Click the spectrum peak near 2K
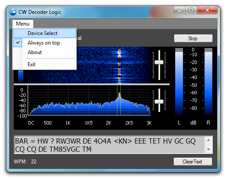This screenshot has width=227, height=179. click(119, 96)
